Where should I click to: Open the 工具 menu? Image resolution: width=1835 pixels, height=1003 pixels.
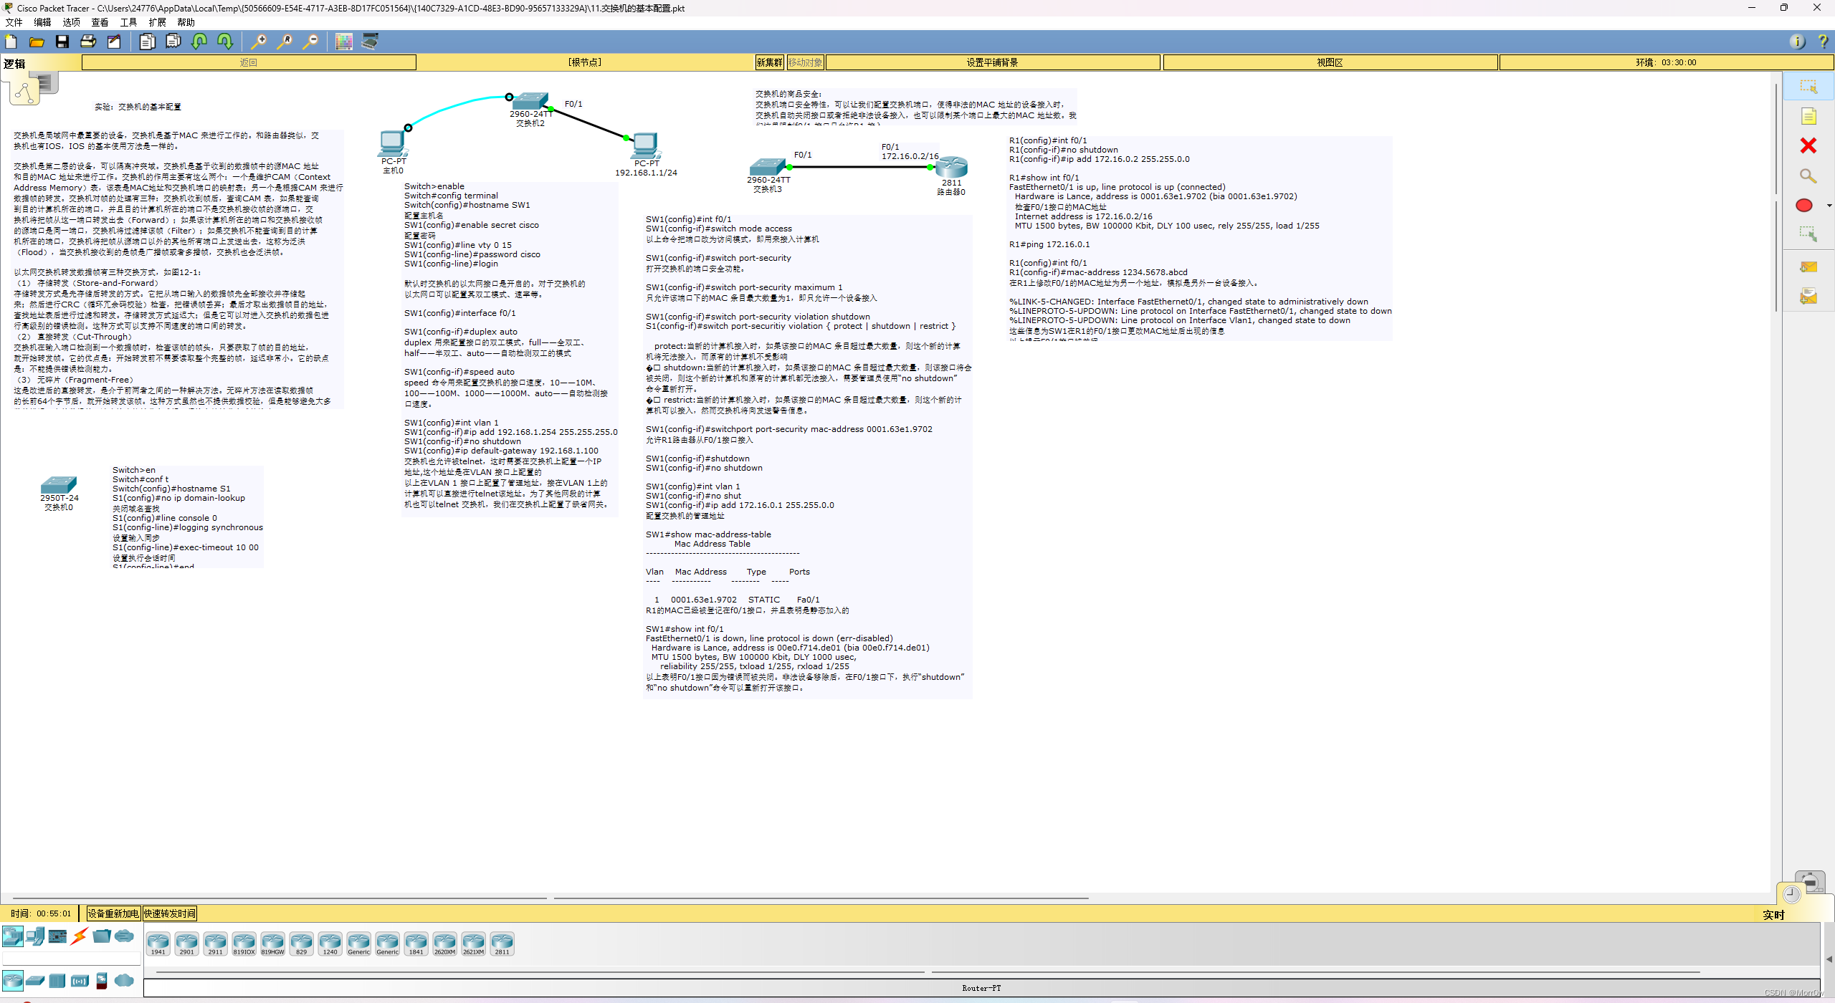(128, 22)
